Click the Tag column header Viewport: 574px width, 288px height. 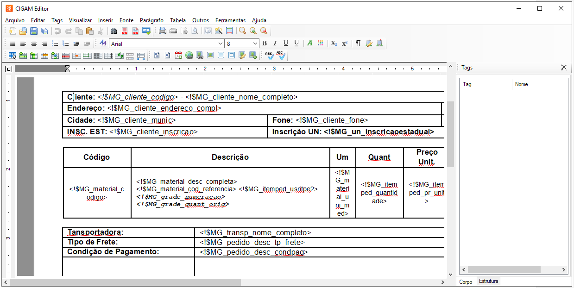[486, 84]
